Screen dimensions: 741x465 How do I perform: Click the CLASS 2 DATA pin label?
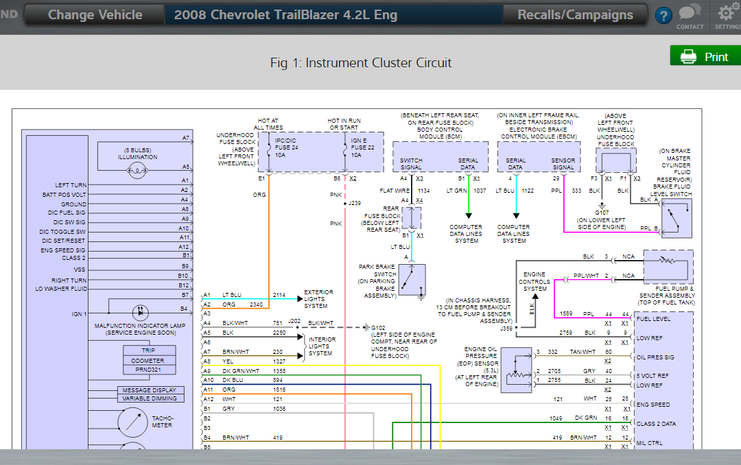656,424
